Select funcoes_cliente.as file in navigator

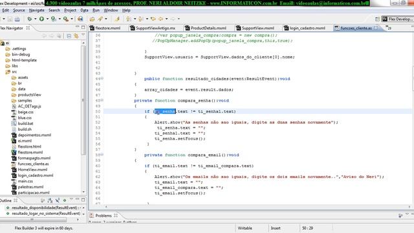pyautogui.click(x=33, y=164)
